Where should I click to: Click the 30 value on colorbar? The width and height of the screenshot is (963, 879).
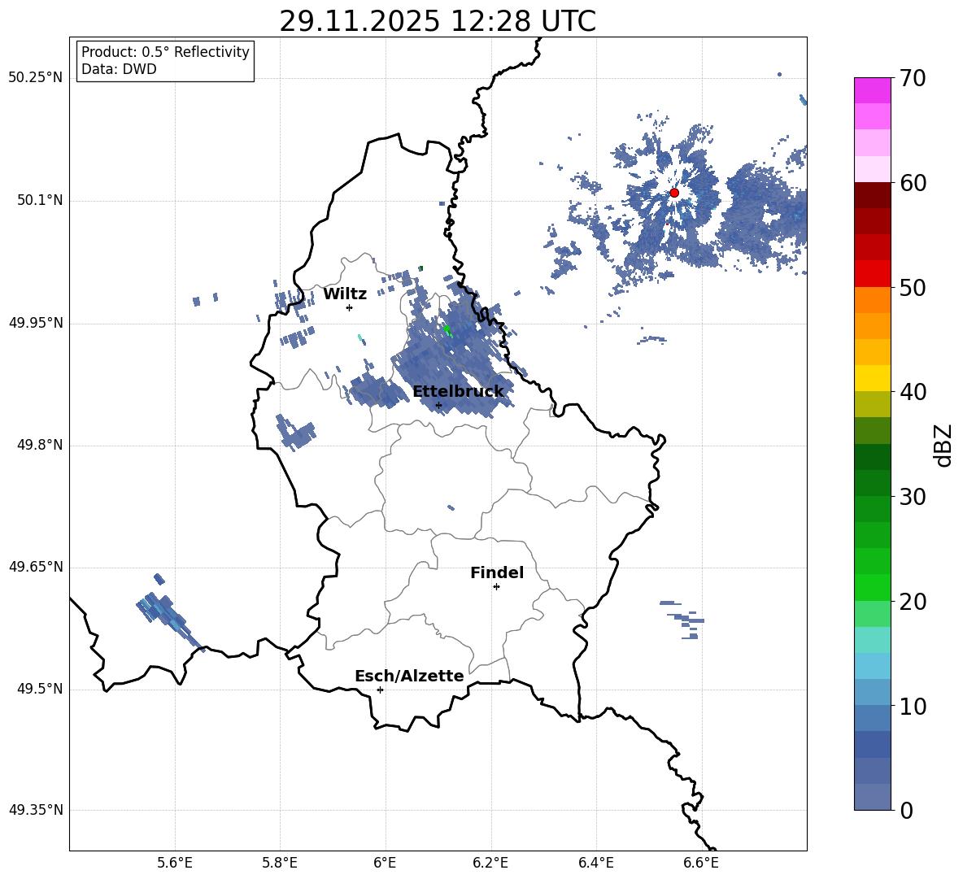point(913,497)
